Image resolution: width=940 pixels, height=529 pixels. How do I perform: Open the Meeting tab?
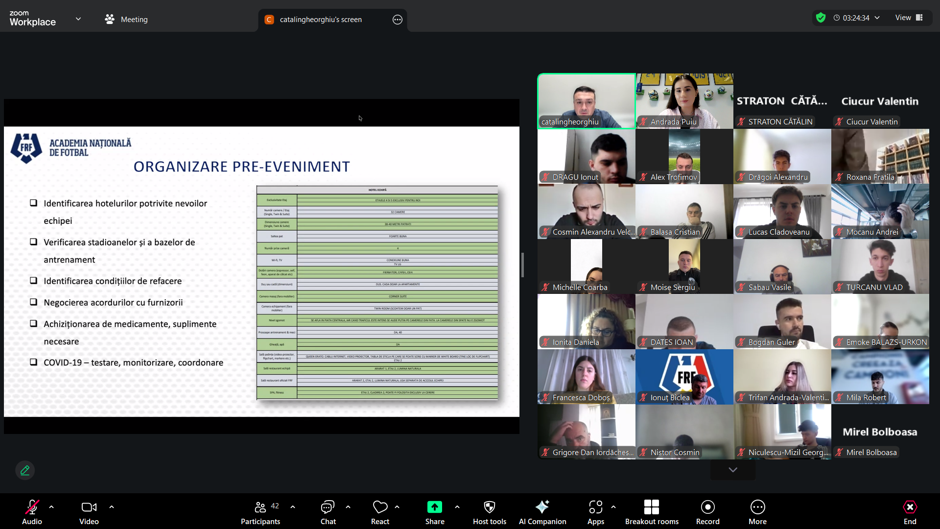pos(126,20)
